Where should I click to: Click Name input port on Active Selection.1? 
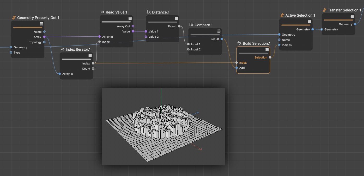(279, 40)
